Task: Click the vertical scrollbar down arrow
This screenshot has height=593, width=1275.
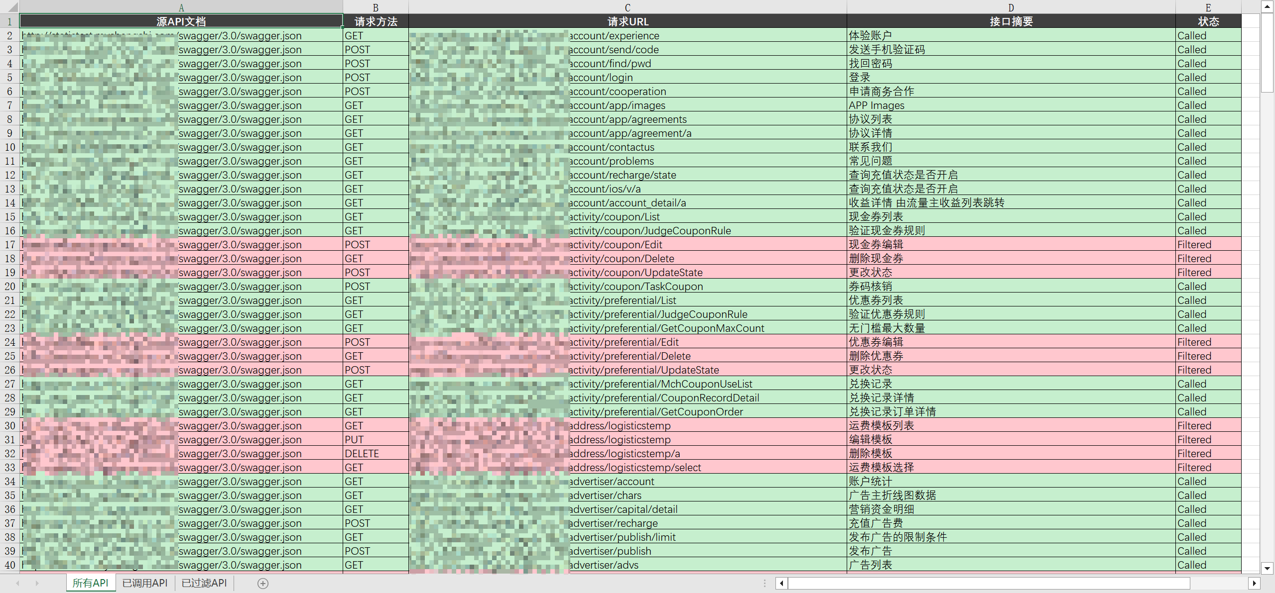Action: pyautogui.click(x=1268, y=568)
